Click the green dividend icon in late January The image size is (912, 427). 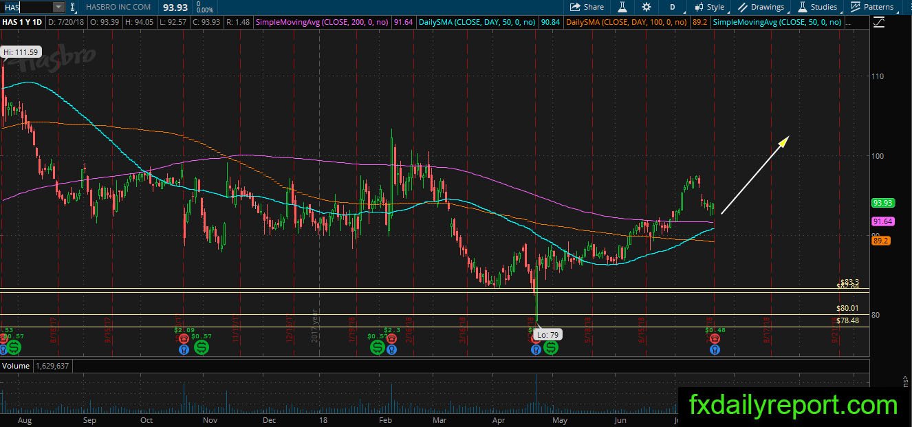pos(378,348)
